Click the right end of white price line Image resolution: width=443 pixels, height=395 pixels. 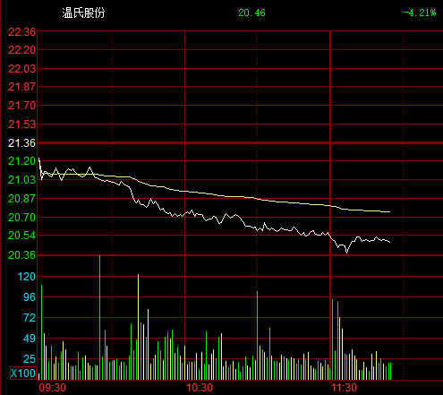[x=389, y=242]
